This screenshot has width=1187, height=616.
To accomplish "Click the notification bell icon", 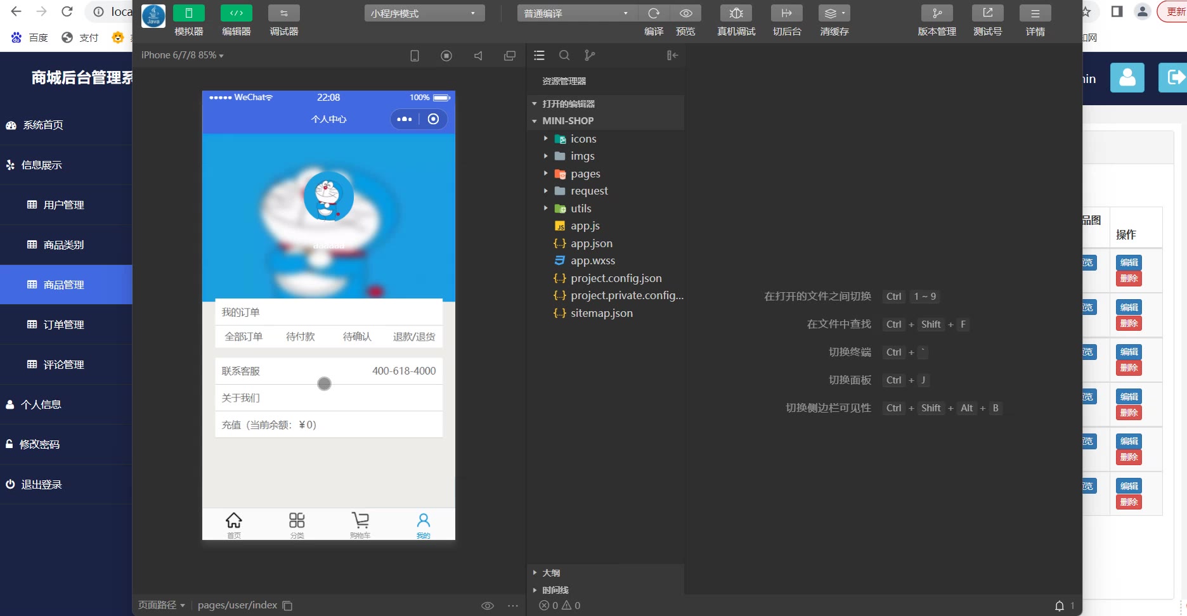I will coord(1060,606).
